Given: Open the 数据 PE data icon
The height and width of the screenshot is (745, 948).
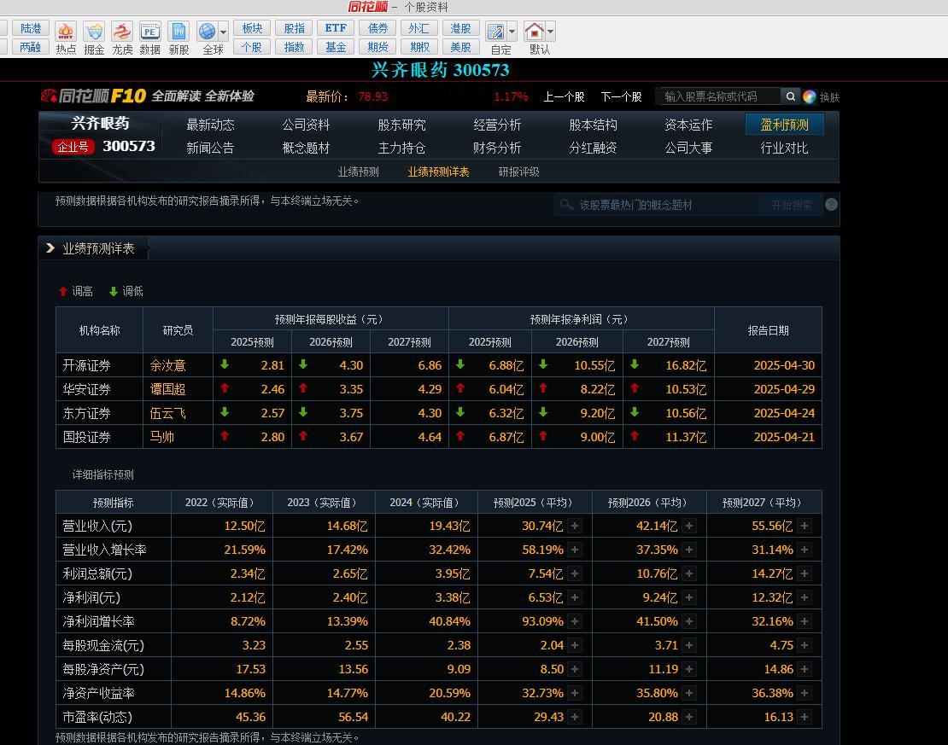Looking at the screenshot, I should [x=150, y=38].
